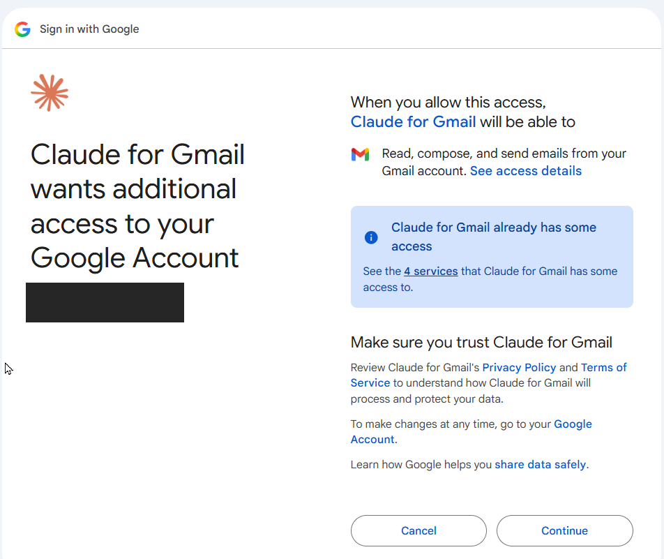Viewport: 664px width, 559px height.
Task: Click 'Read, compose, and send emails' permission text
Action: (504, 162)
